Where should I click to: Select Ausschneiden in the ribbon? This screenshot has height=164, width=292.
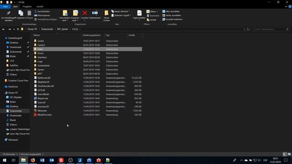tap(42, 11)
